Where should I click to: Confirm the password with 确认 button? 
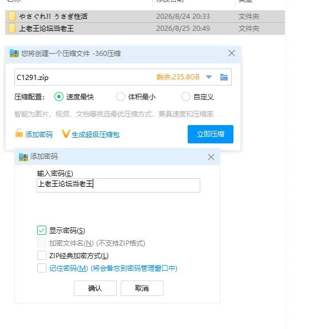pyautogui.click(x=95, y=288)
